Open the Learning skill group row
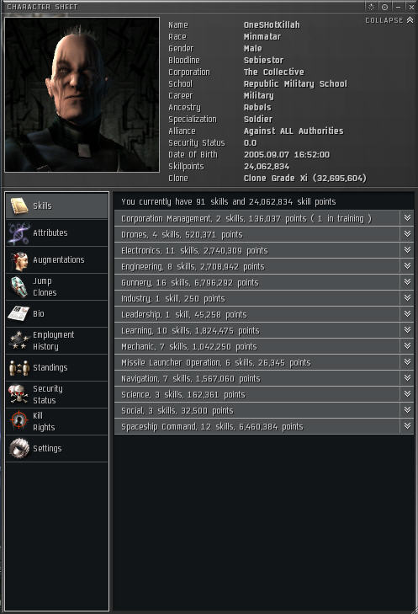Image resolution: width=418 pixels, height=614 pixels. (257, 330)
